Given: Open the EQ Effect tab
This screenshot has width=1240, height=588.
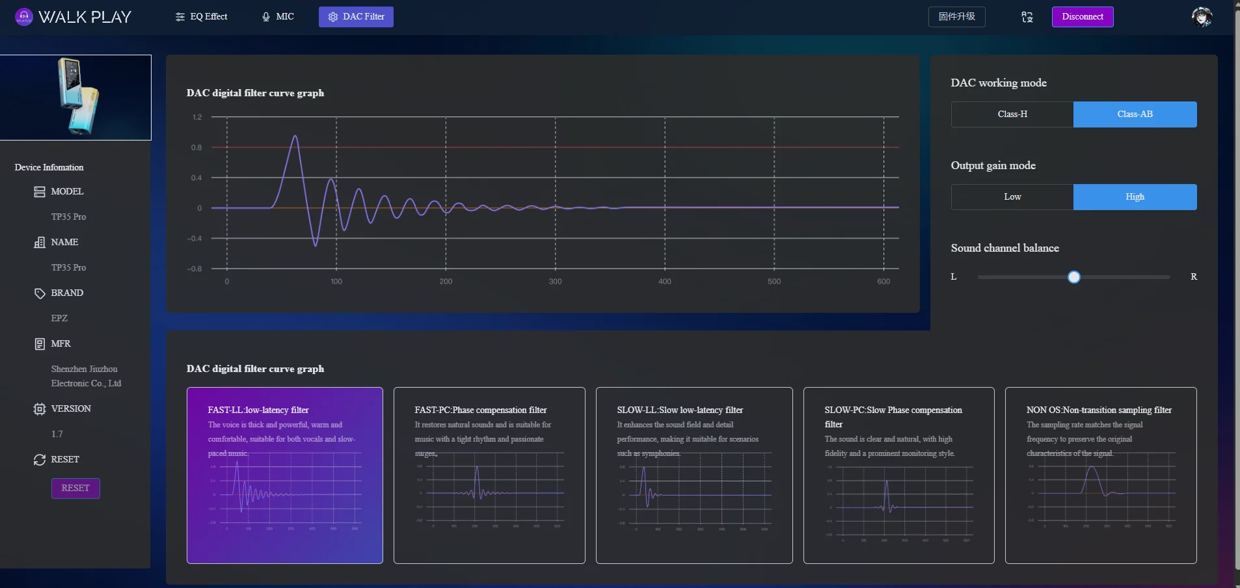Looking at the screenshot, I should 201,17.
